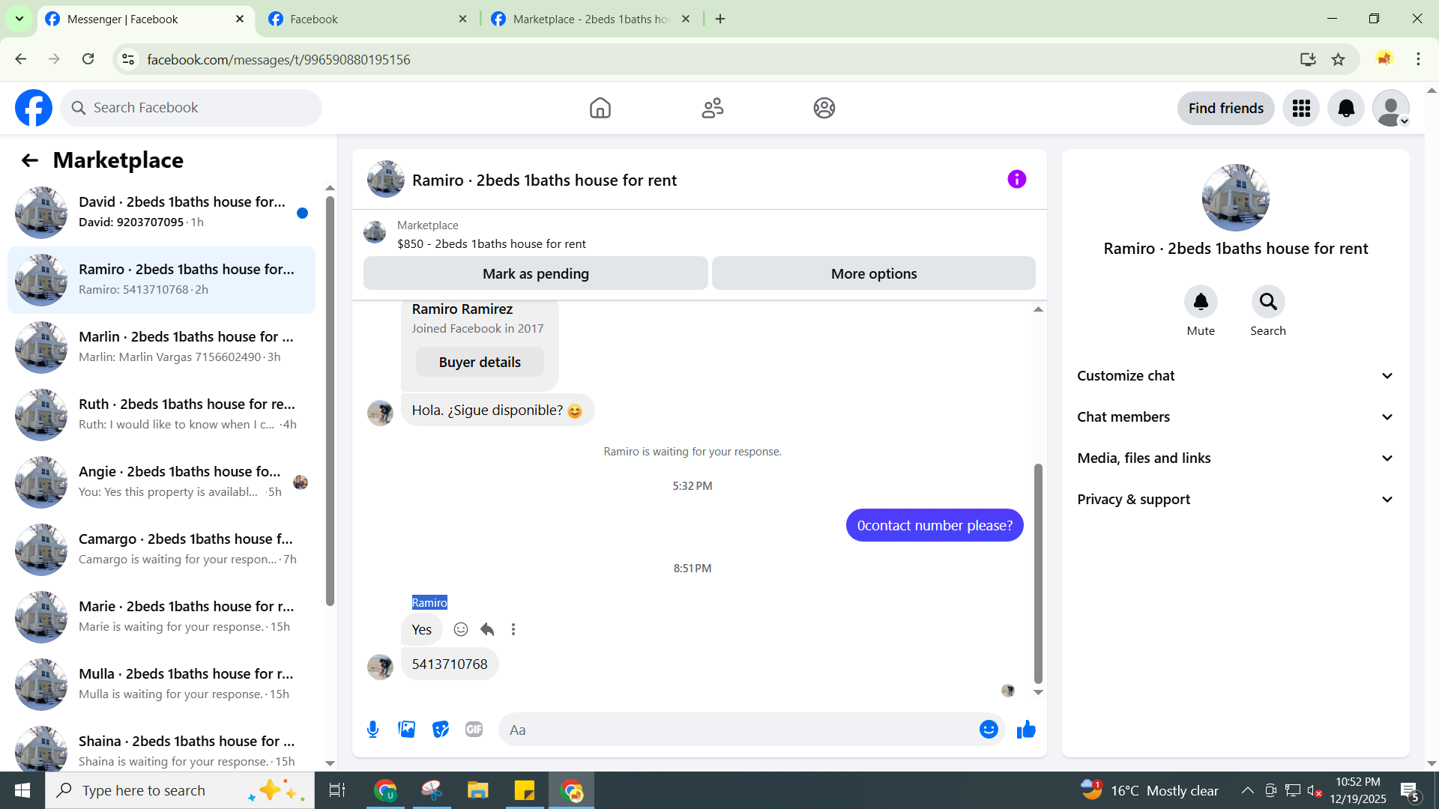The height and width of the screenshot is (809, 1439).
Task: Click the voice clip microphone icon
Action: [372, 730]
